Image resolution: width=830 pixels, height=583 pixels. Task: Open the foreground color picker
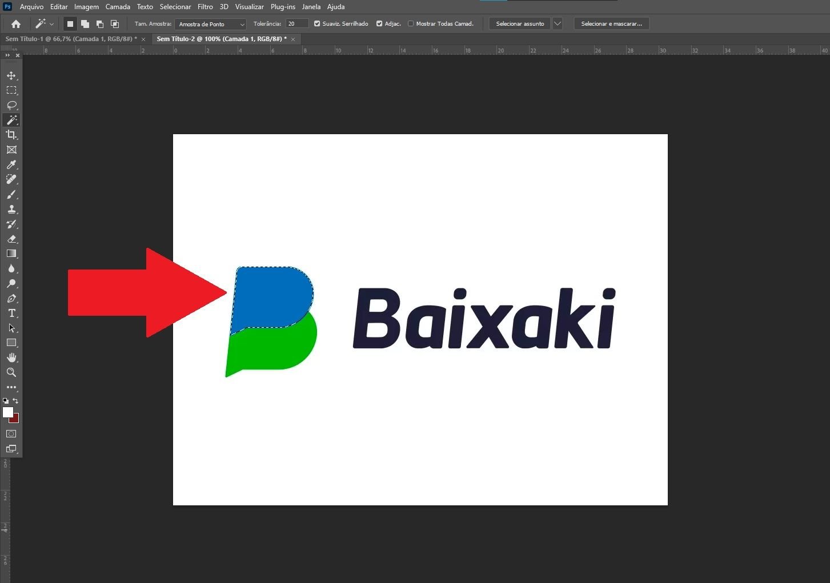[x=7, y=412]
